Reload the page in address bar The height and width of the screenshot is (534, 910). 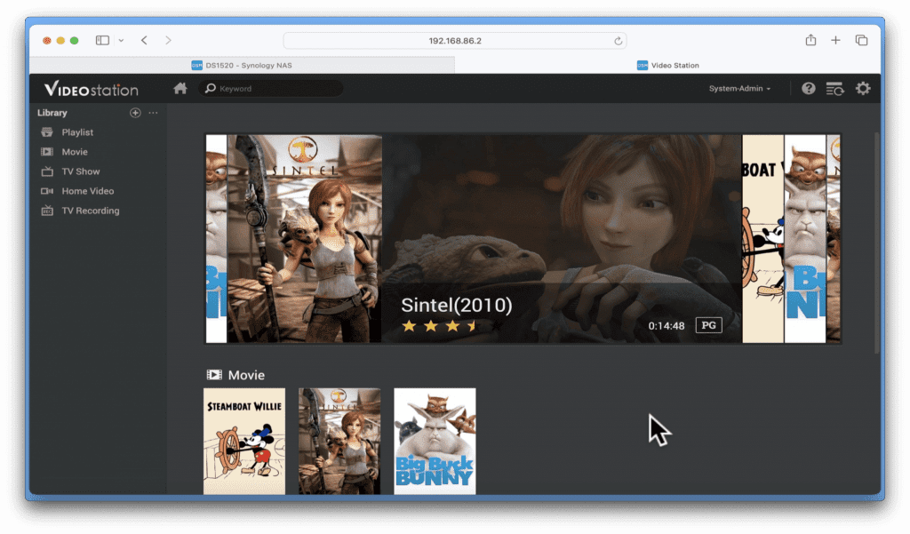click(619, 41)
